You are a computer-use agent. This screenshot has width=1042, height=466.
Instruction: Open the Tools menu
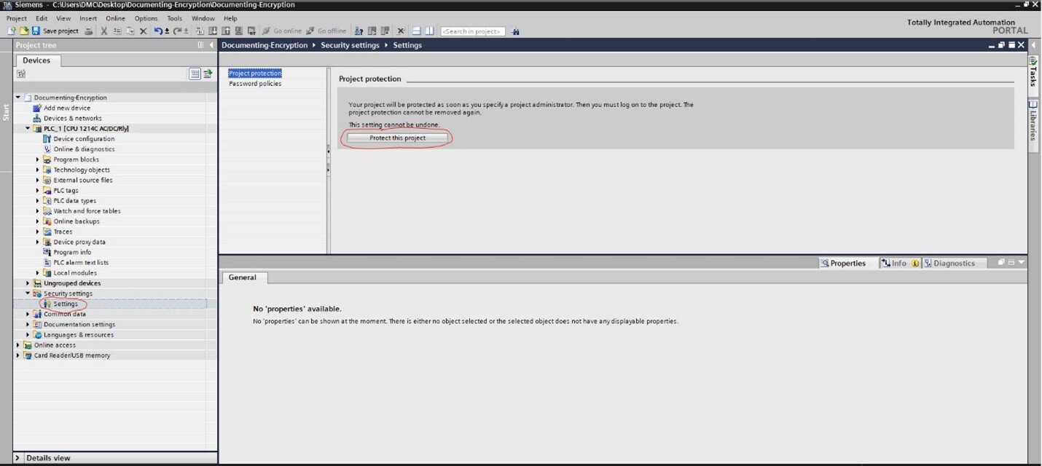click(x=175, y=18)
